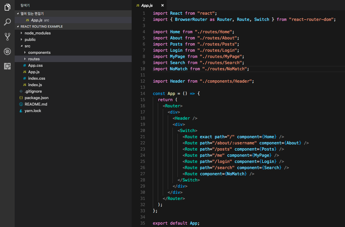This screenshot has width=345, height=227.
Task: Open the Explorer view in activity bar
Action: coord(7,8)
